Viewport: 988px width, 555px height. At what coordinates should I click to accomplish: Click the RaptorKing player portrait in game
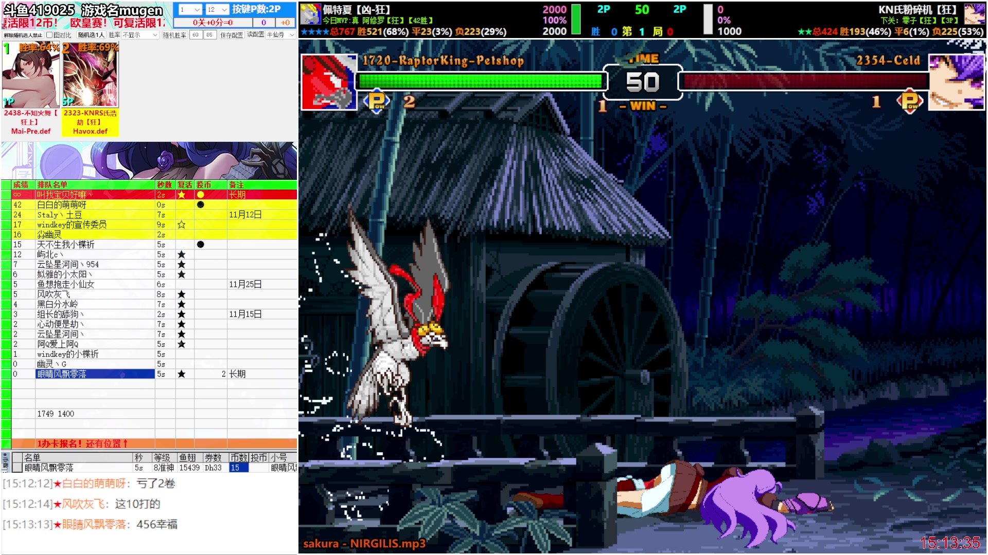(329, 82)
